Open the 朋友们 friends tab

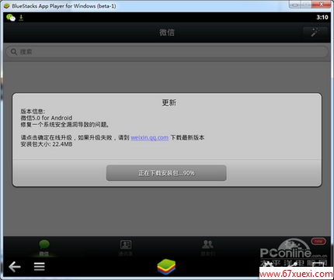[x=208, y=247]
